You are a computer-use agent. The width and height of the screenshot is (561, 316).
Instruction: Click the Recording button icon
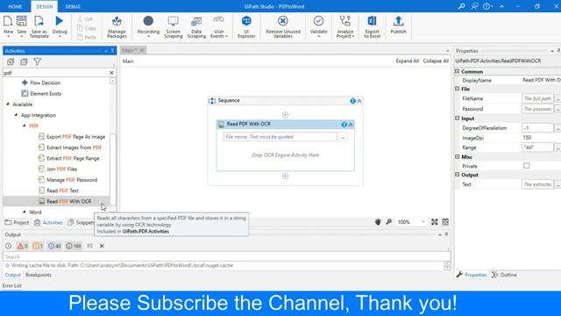click(148, 21)
